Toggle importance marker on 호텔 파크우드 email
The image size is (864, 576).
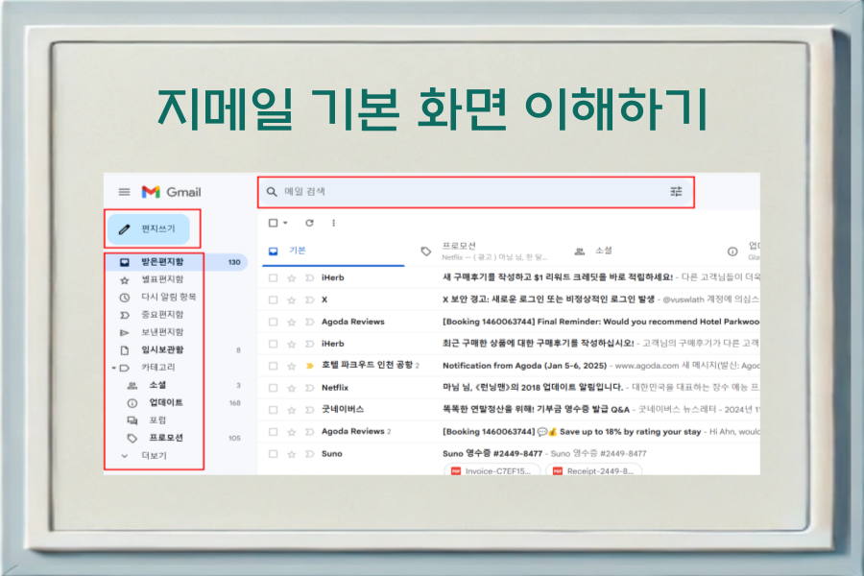tap(310, 366)
